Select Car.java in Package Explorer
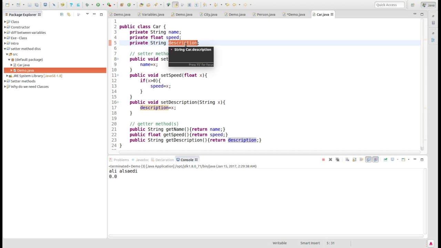The image size is (441, 248). [x=23, y=65]
